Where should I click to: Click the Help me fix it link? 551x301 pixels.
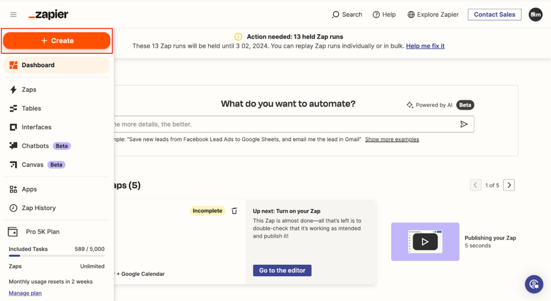coord(425,46)
